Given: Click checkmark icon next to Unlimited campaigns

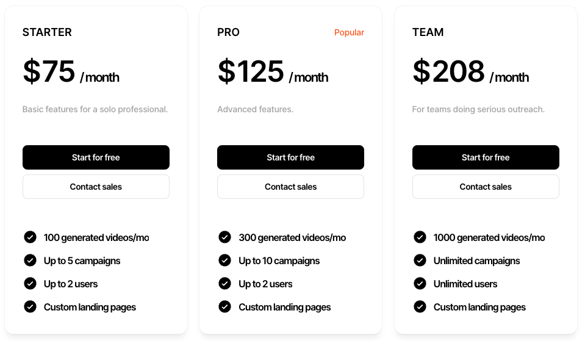Looking at the screenshot, I should click(420, 260).
